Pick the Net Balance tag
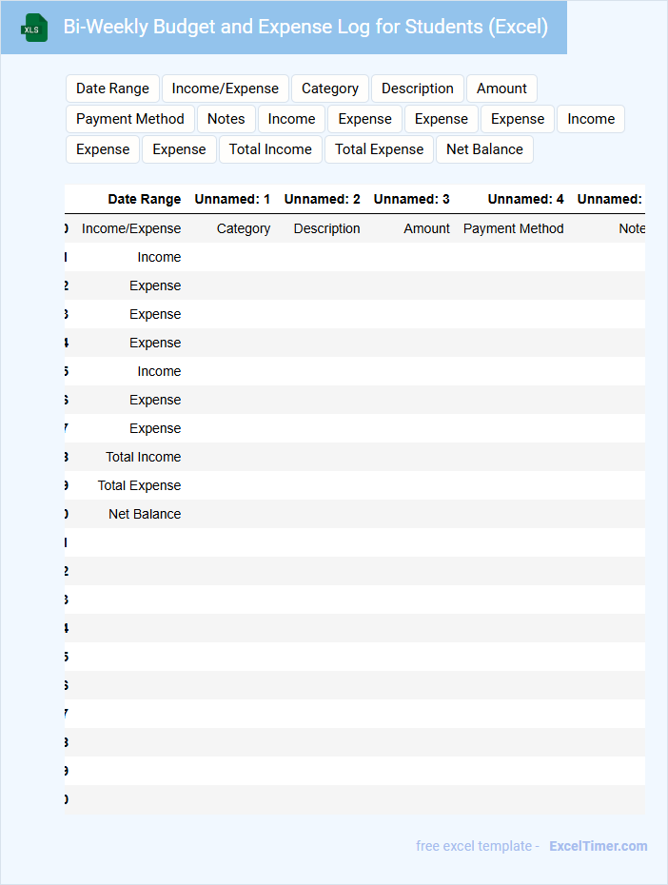The image size is (668, 885). coord(484,149)
